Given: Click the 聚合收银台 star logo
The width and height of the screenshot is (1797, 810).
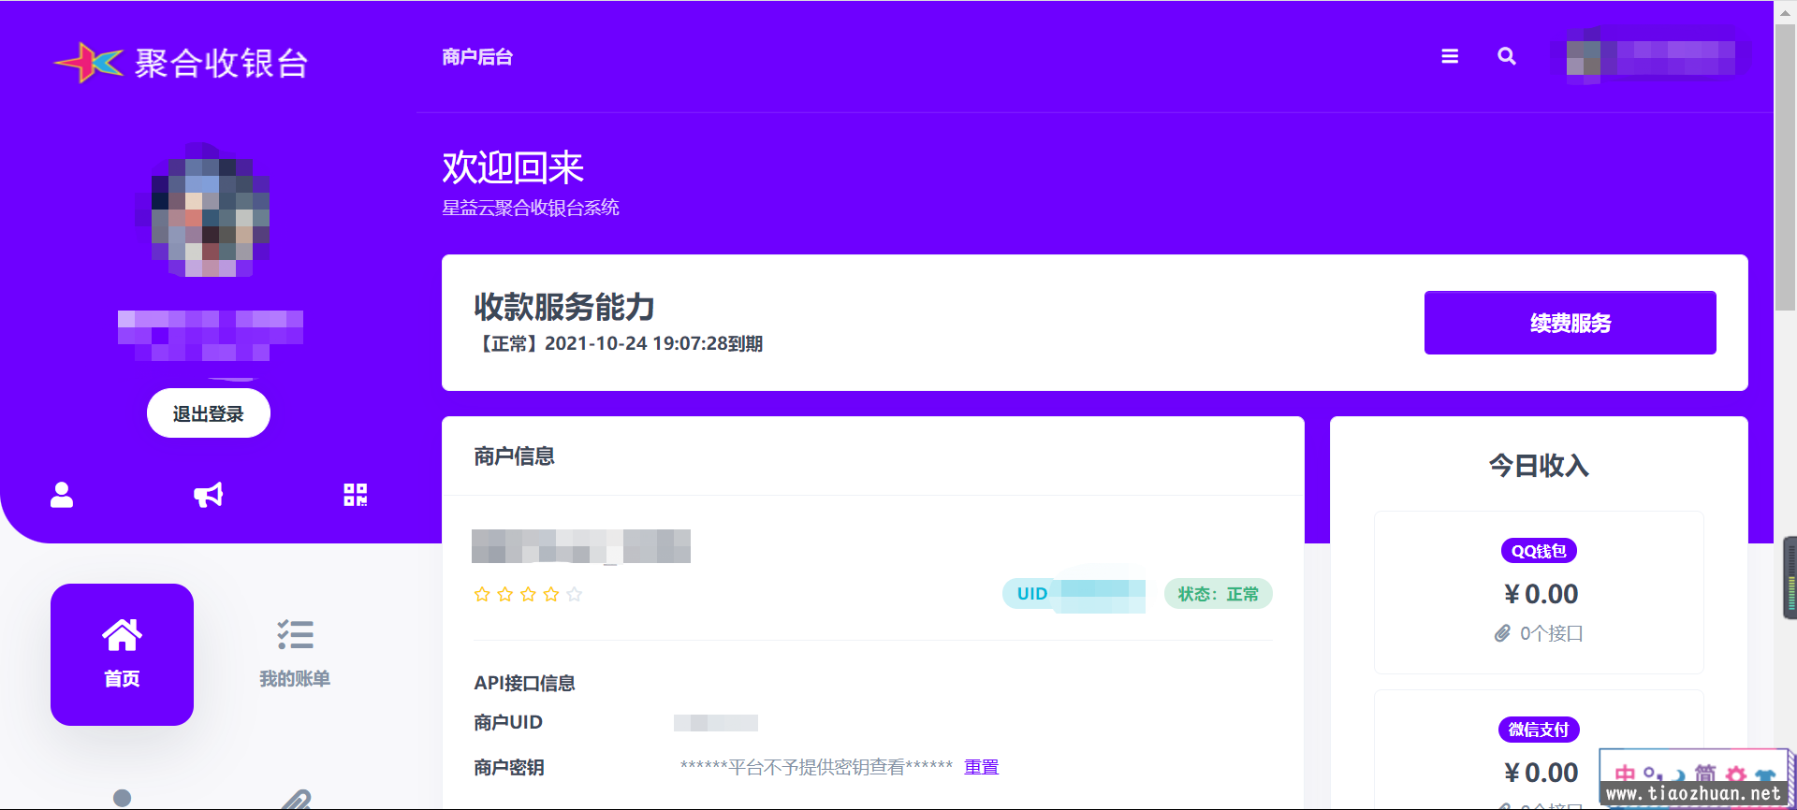Looking at the screenshot, I should click(89, 63).
